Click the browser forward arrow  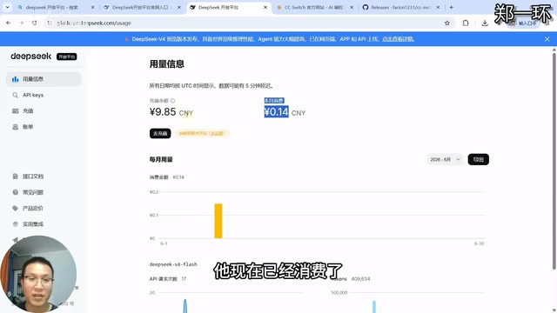pyautogui.click(x=21, y=23)
